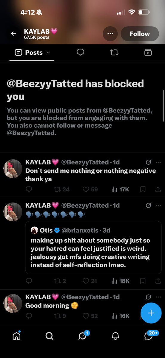Open more options on the first KAYLAB post
This screenshot has width=165, height=358.
point(158,162)
